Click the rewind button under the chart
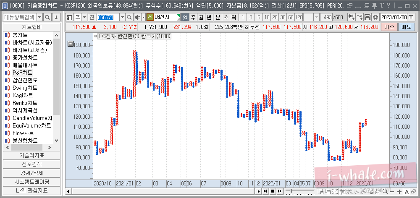Screen dimensions: 420x198 [265, 191]
